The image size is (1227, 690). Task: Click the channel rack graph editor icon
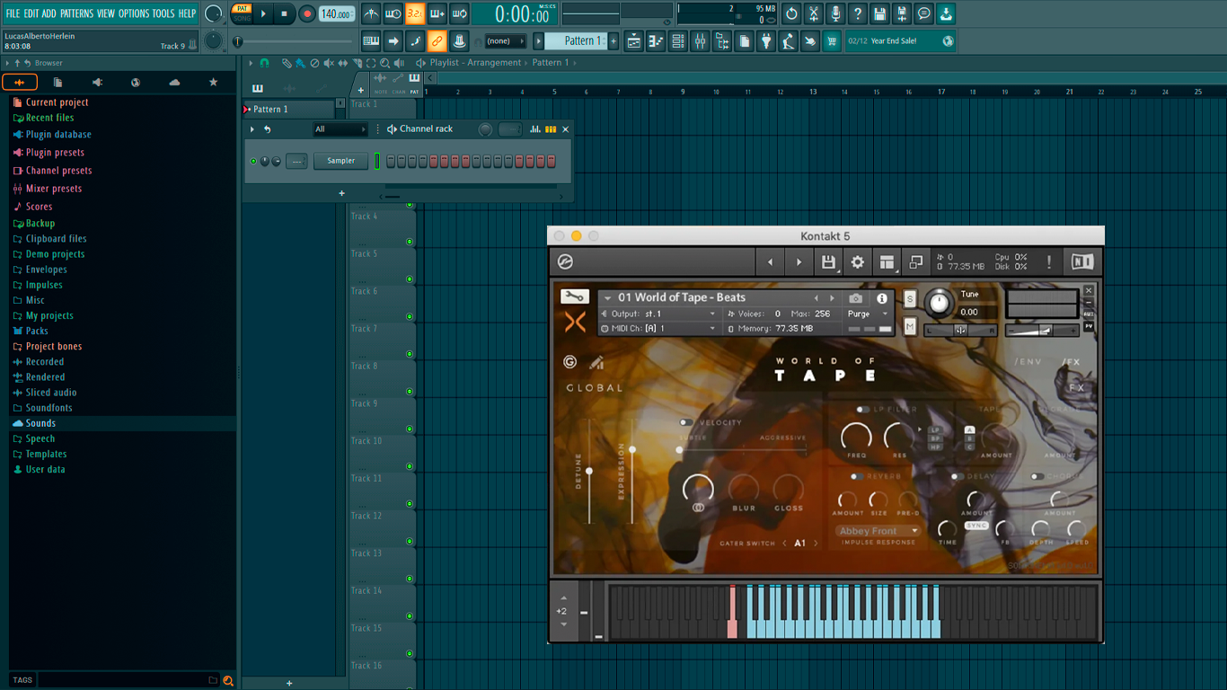coord(535,129)
